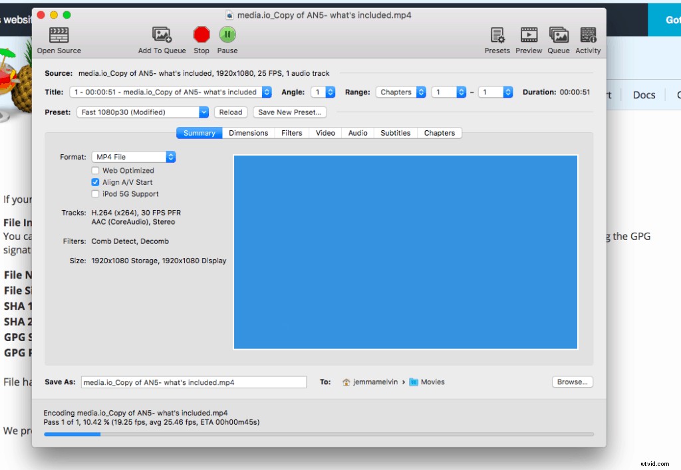Screen dimensions: 681x470
Task: Open the Dimensions tab
Action: pos(248,133)
